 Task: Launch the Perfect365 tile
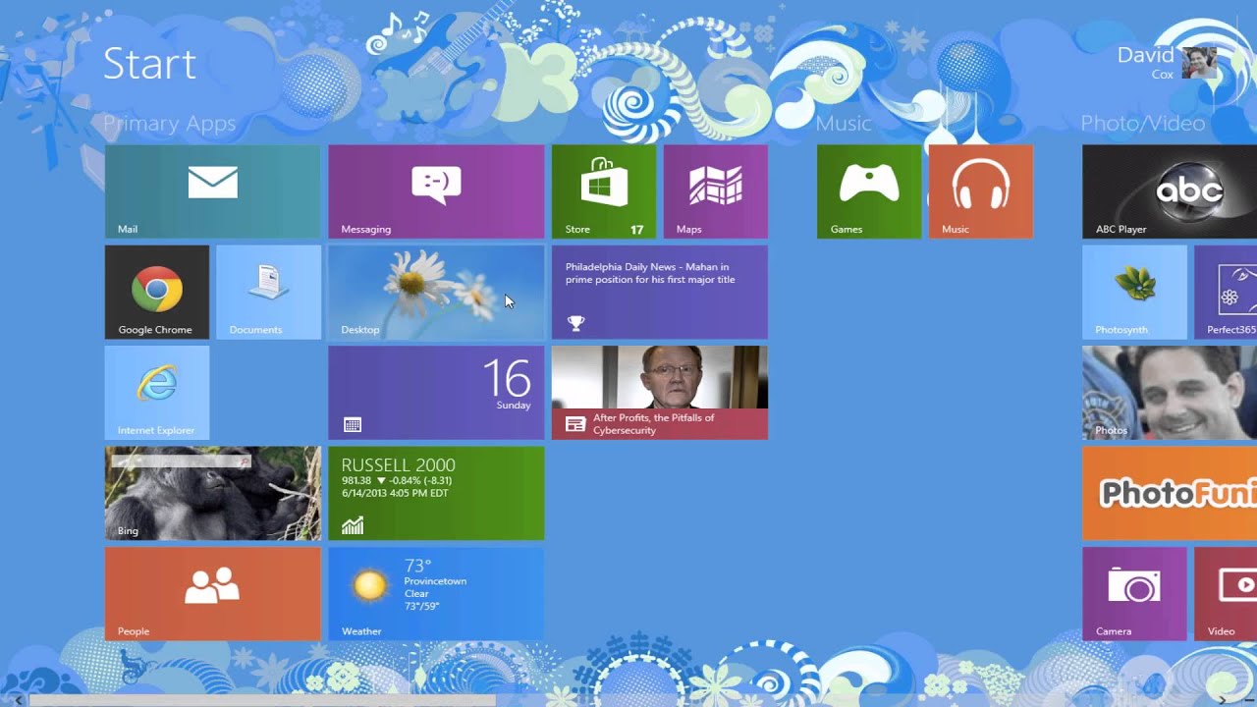coord(1226,292)
